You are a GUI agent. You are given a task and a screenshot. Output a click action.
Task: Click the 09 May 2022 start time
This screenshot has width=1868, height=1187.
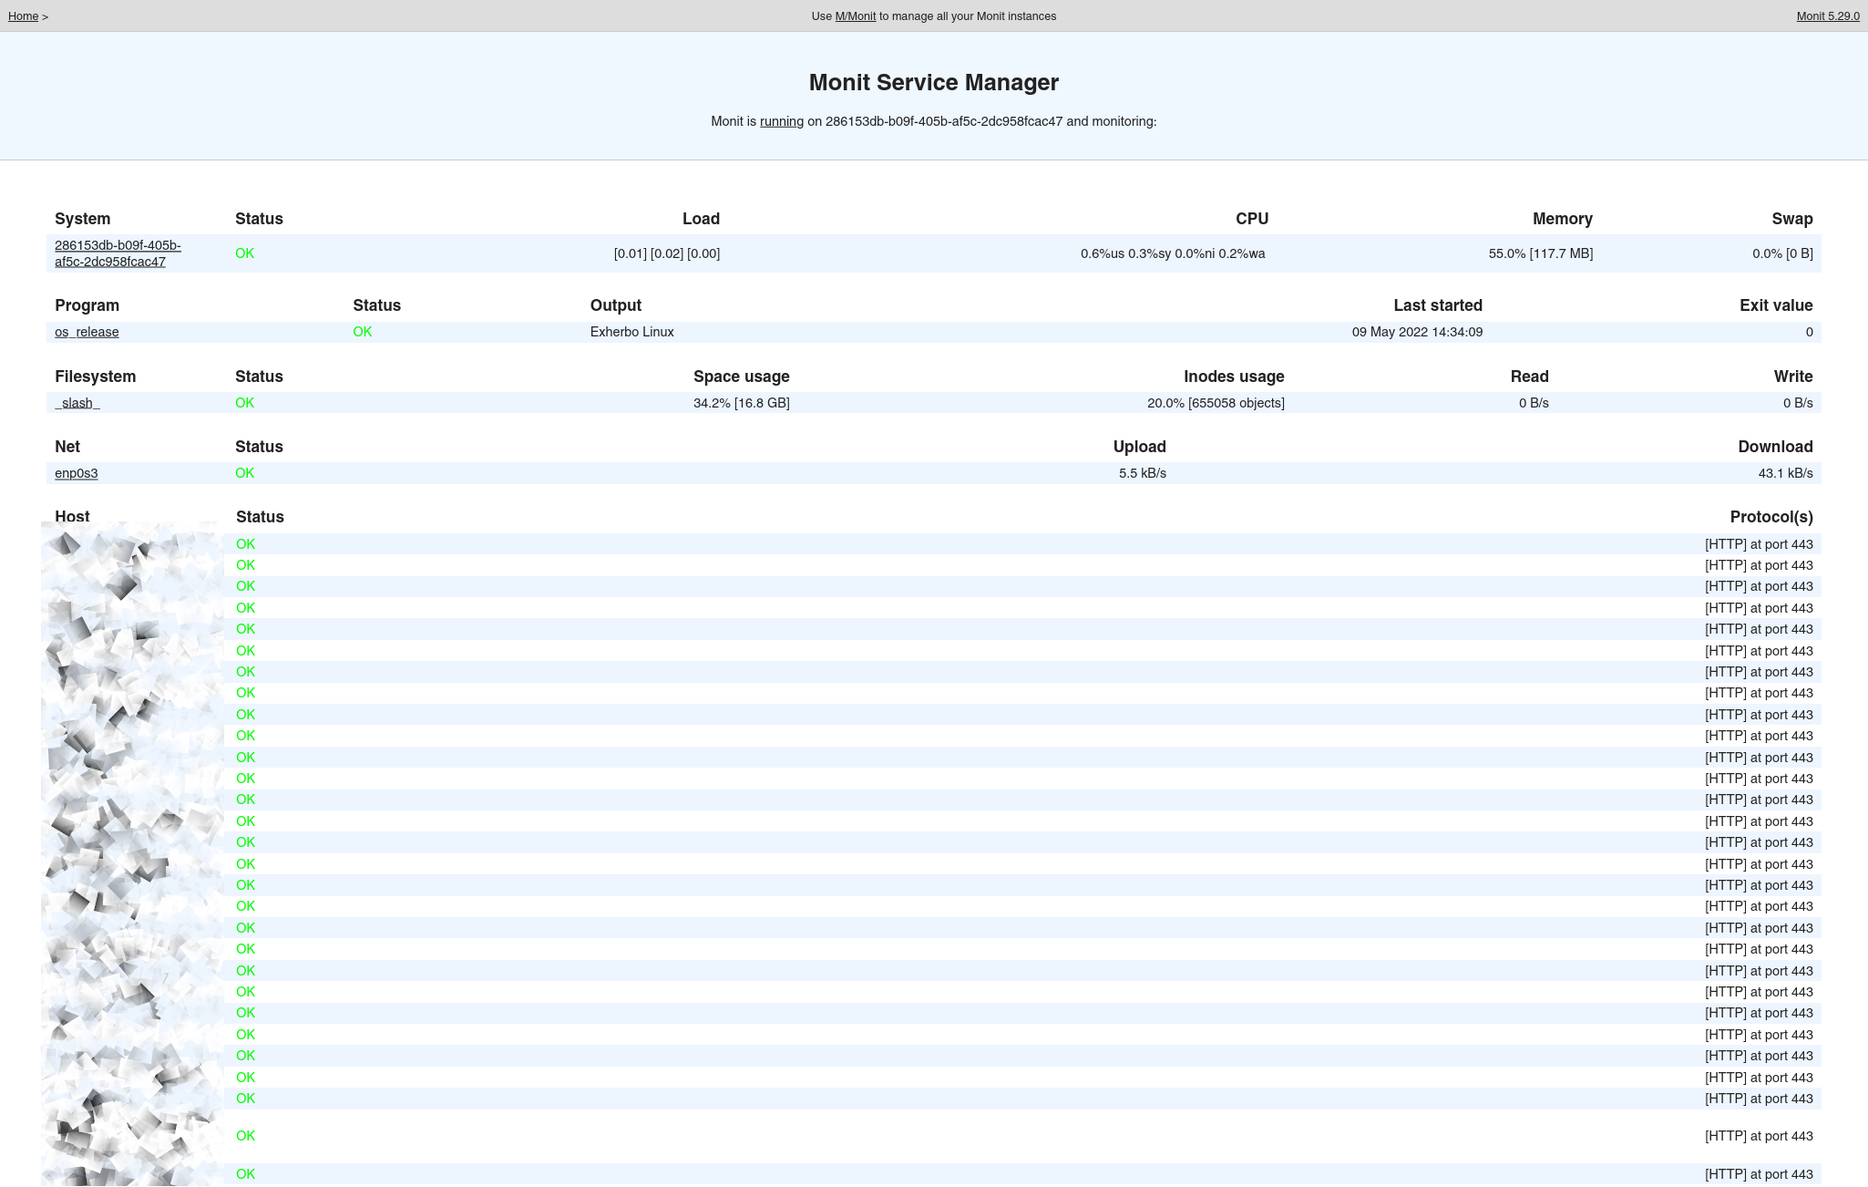click(1416, 332)
